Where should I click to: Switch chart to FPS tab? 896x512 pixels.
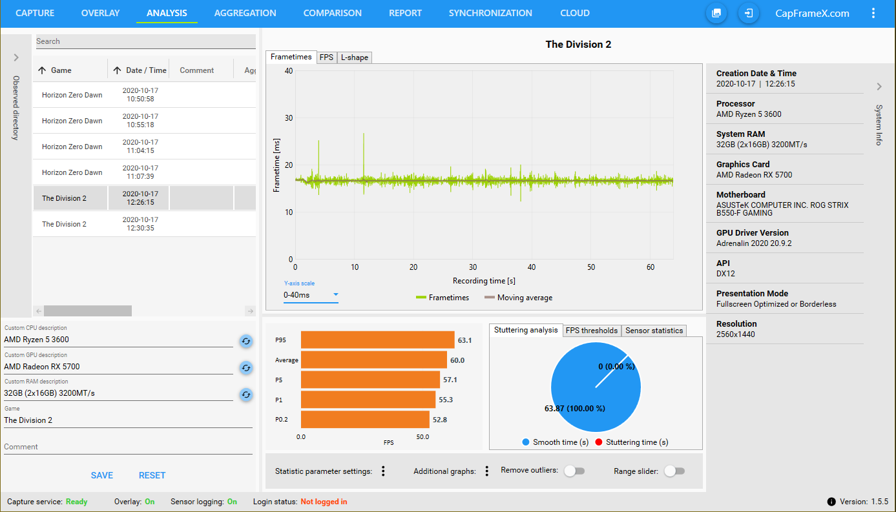(x=326, y=57)
